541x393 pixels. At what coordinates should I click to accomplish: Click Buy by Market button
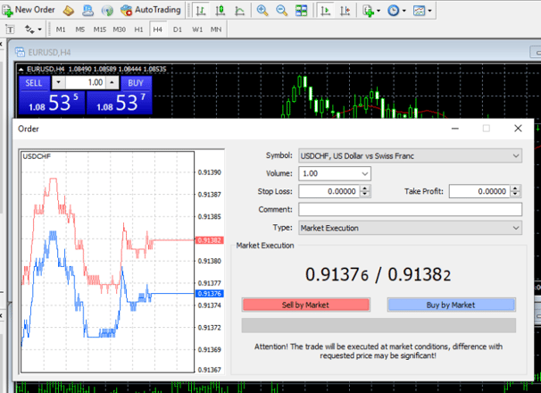(x=451, y=305)
